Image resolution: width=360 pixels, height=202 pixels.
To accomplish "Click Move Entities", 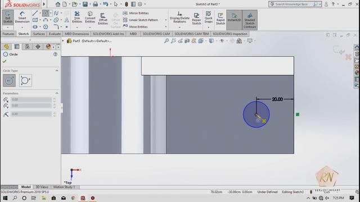I will coord(135,27).
